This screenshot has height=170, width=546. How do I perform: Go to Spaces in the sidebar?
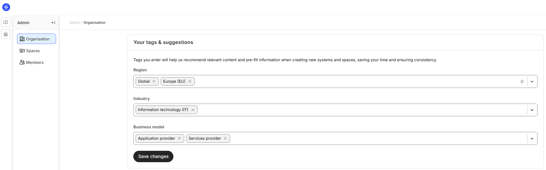[33, 51]
